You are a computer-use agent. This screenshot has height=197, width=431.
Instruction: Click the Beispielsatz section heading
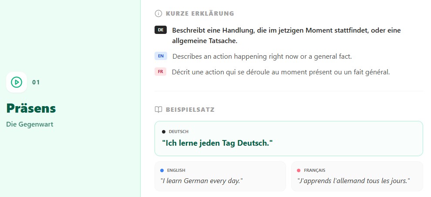(190, 110)
